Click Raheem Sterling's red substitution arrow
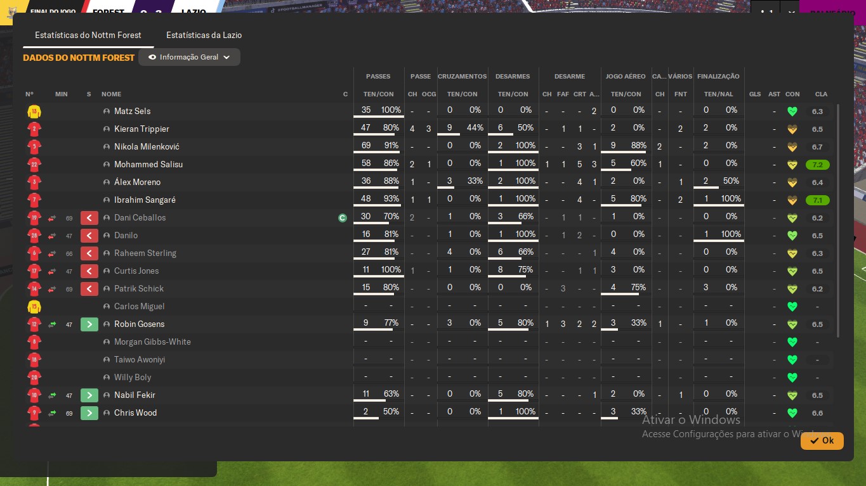The image size is (866, 486). coord(89,253)
